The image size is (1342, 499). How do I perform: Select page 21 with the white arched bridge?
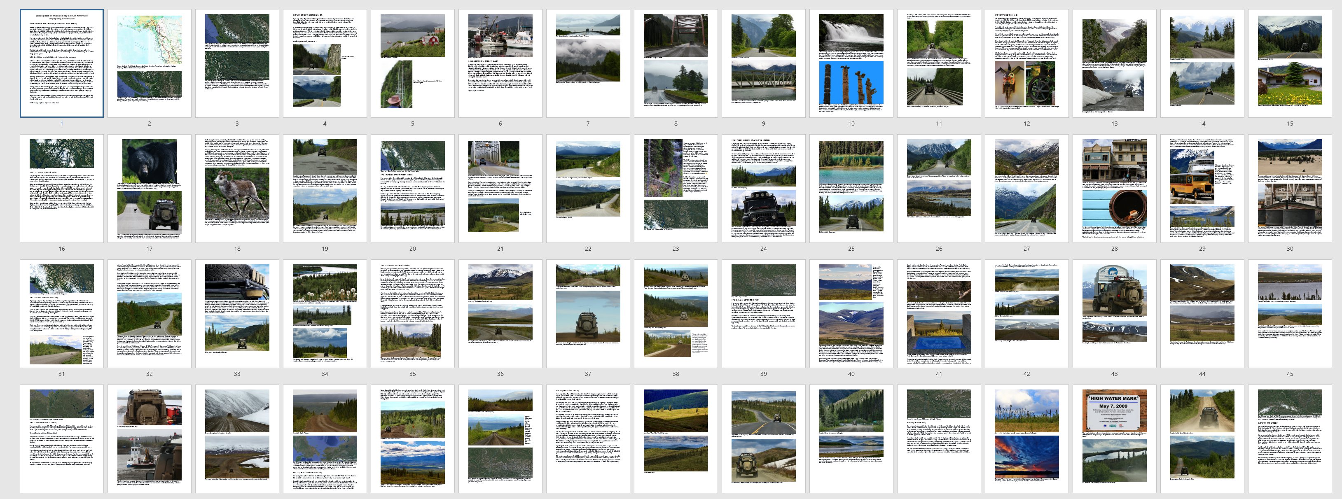click(500, 188)
